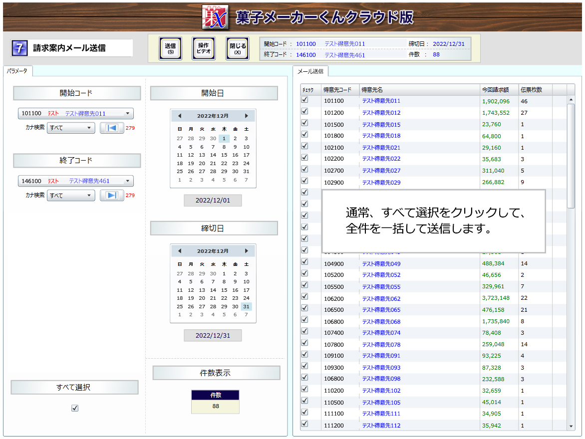Click the 送信 (S) send button
The image size is (585, 439).
point(171,48)
